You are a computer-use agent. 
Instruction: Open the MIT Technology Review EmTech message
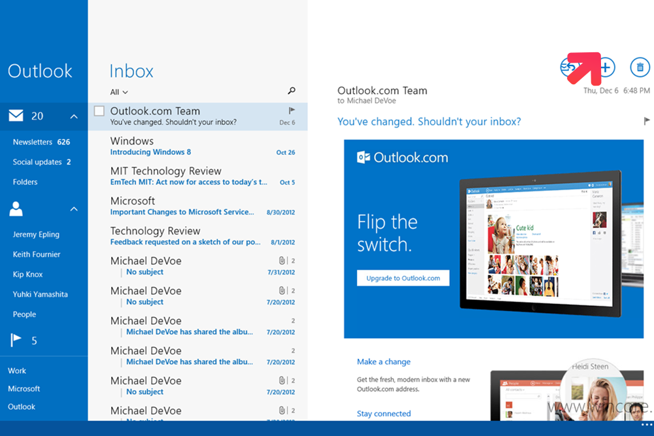198,176
